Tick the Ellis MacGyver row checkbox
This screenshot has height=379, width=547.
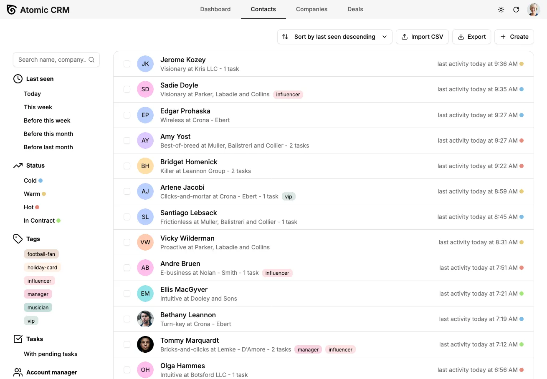[127, 294]
